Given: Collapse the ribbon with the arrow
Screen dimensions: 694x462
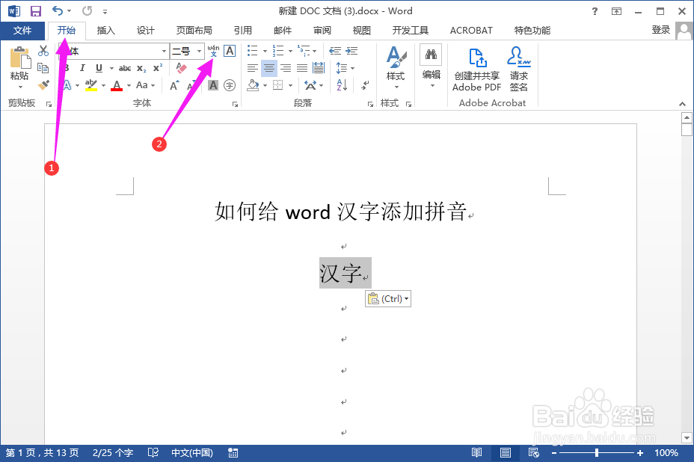Looking at the screenshot, I should click(682, 104).
